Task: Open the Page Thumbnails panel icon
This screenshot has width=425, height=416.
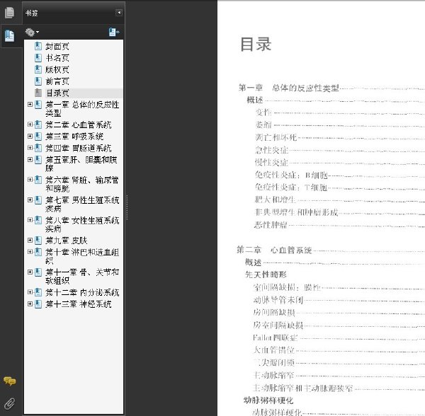Action: [x=9, y=13]
